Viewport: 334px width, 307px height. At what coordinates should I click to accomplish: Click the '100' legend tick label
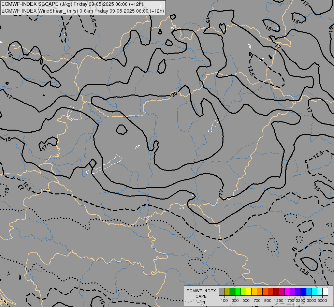click(224, 301)
